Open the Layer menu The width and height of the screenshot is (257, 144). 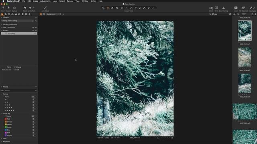(55, 1)
